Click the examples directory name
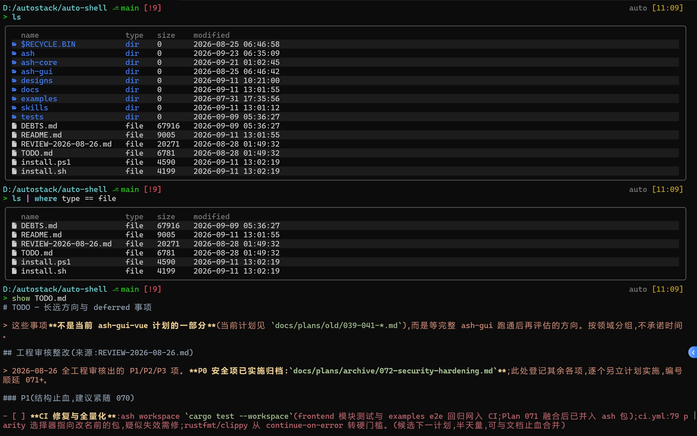Image resolution: width=697 pixels, height=436 pixels. tap(39, 99)
